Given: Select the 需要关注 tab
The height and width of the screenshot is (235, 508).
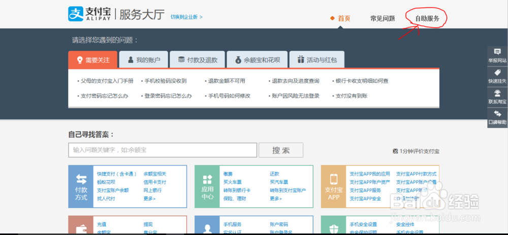Looking at the screenshot, I should tap(92, 59).
